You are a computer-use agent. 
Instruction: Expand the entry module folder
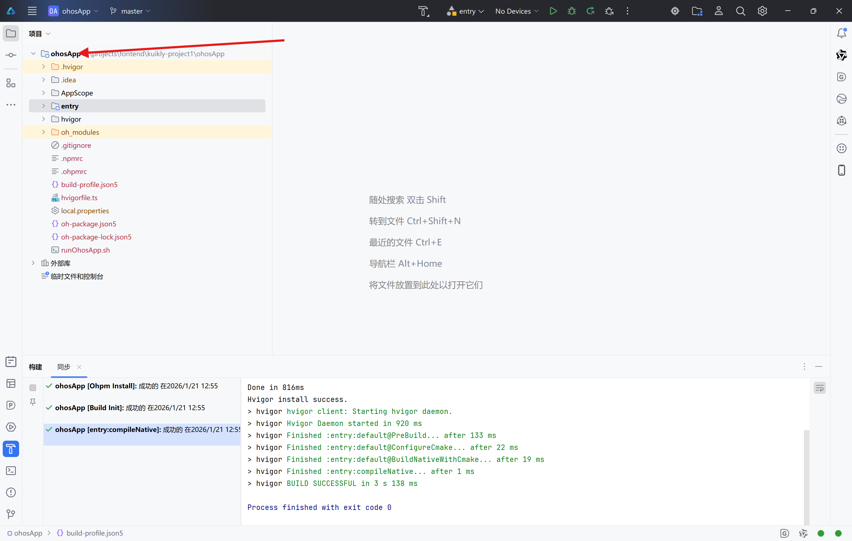[43, 106]
